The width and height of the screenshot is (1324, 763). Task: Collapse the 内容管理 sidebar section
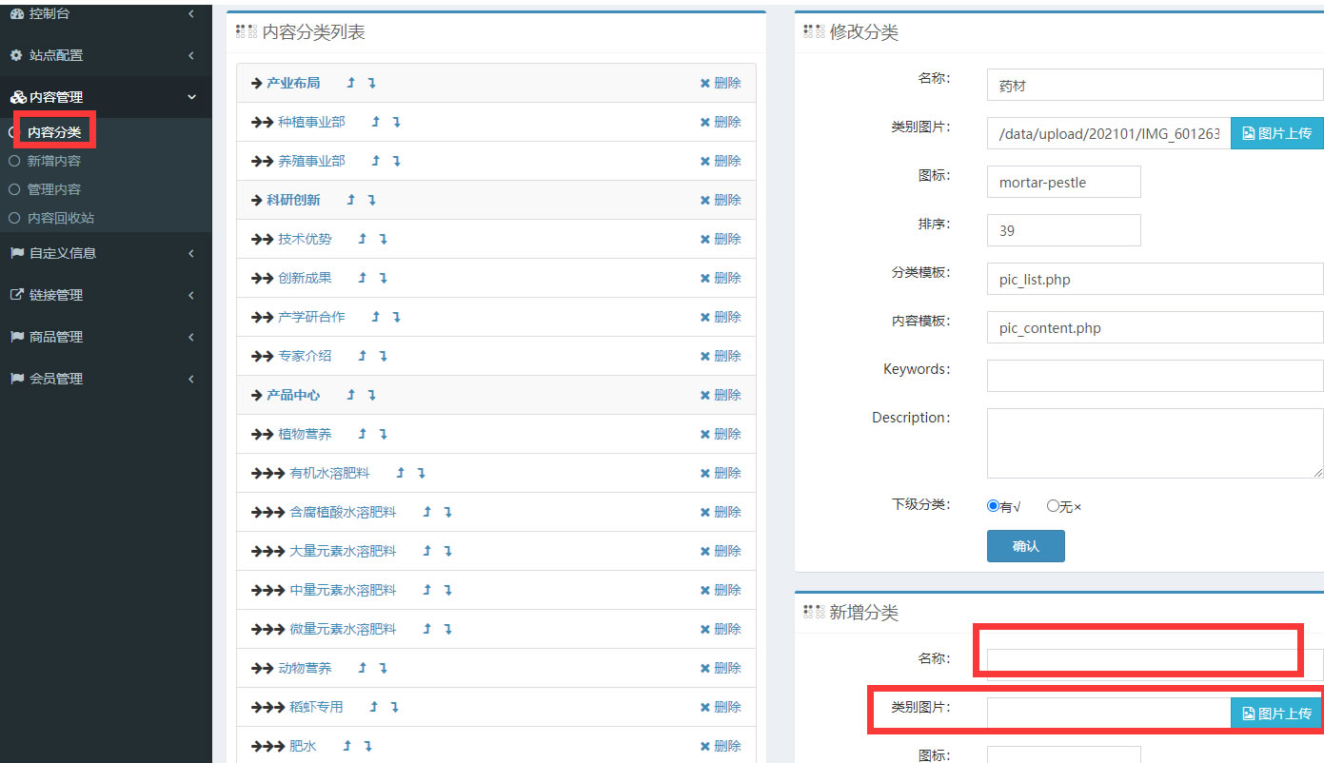click(x=105, y=97)
